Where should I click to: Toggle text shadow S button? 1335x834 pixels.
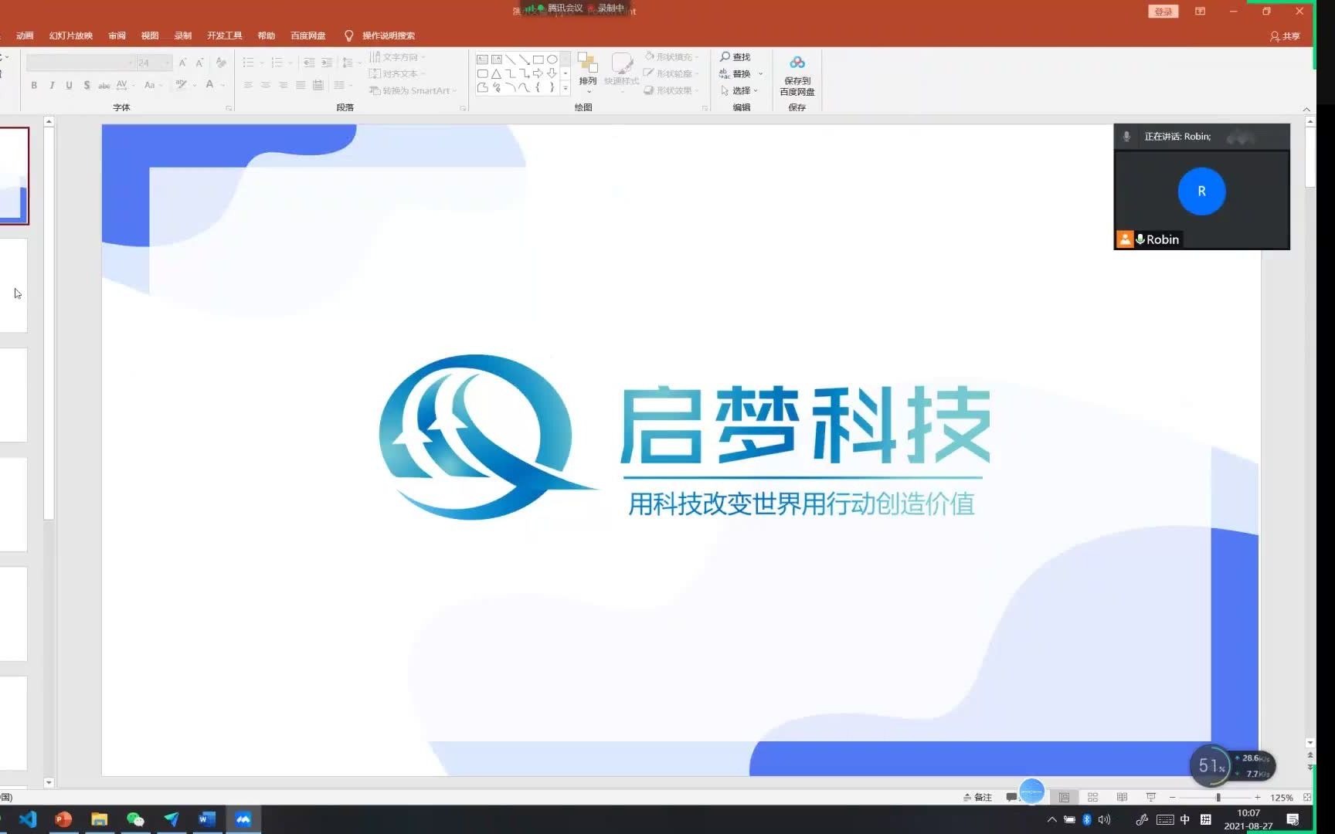(x=87, y=85)
